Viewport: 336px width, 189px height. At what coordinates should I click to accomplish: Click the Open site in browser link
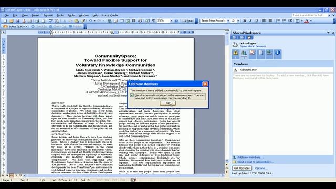coord(253,46)
